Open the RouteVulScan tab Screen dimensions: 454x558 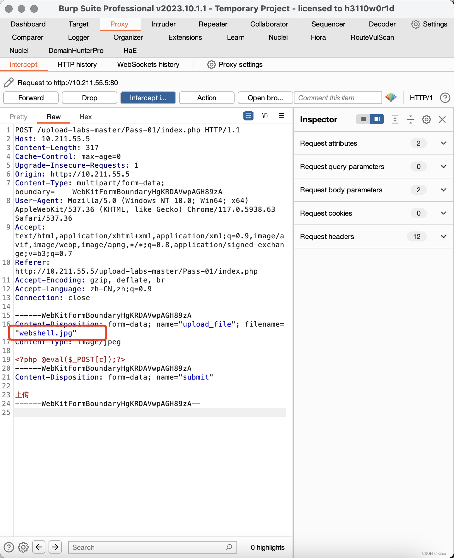(372, 38)
